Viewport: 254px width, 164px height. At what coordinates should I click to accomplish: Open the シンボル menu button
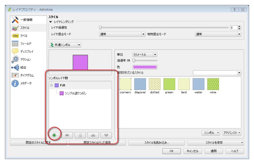pos(211,133)
